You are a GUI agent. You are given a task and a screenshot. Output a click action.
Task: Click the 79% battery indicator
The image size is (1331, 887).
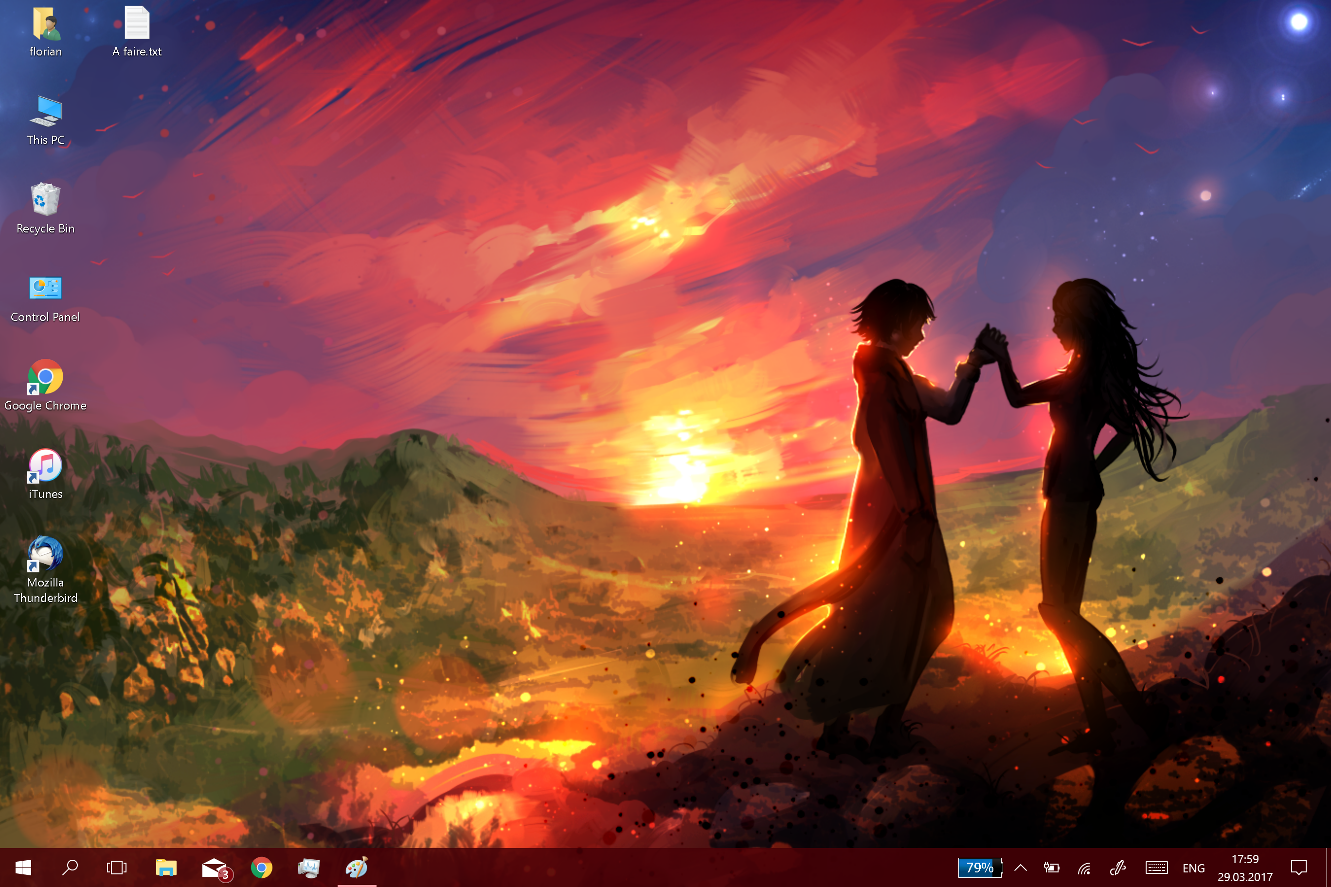980,867
